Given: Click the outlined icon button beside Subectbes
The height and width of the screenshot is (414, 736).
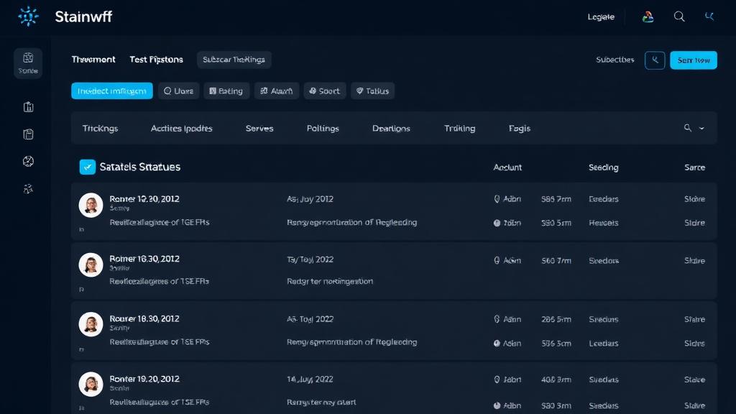Looking at the screenshot, I should point(655,60).
